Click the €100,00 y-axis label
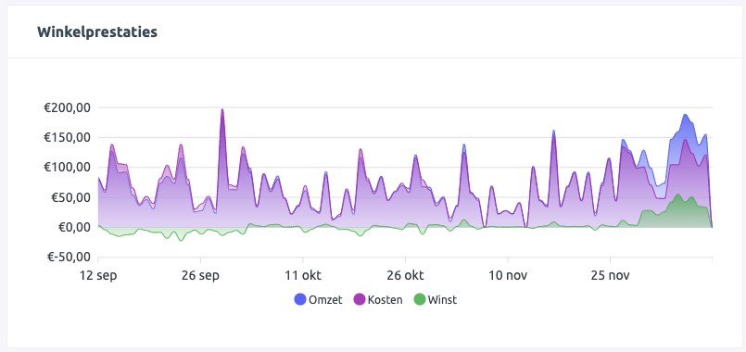 click(67, 168)
